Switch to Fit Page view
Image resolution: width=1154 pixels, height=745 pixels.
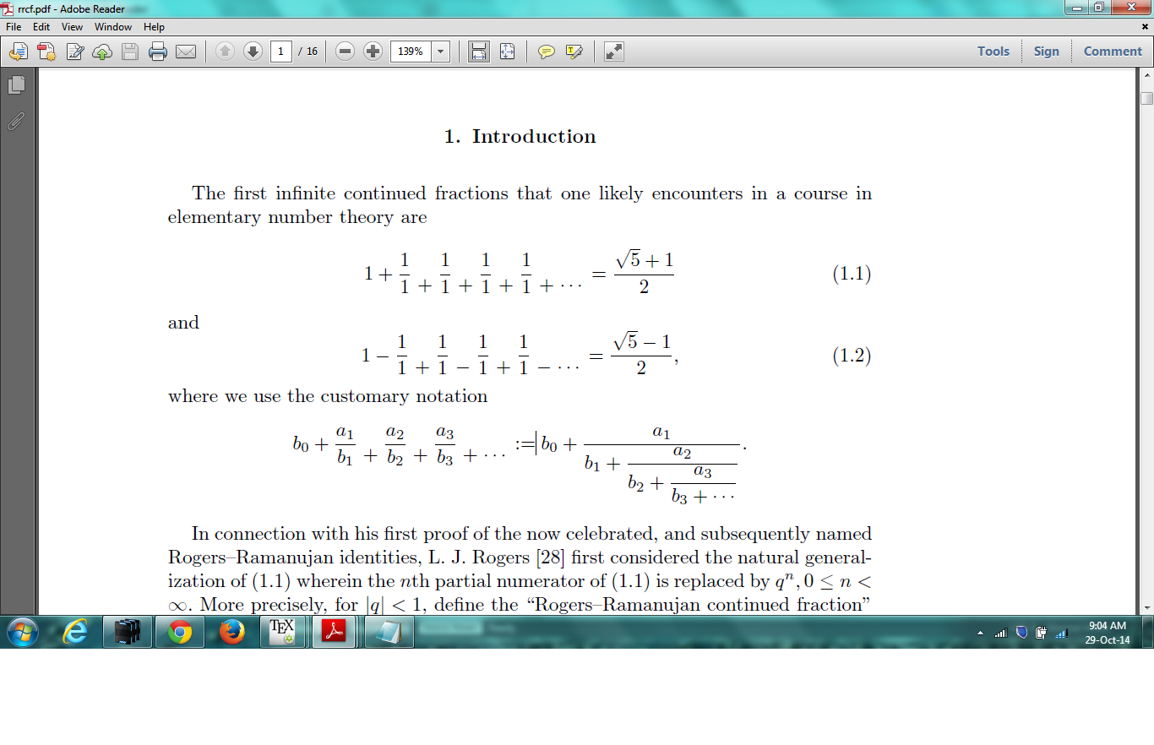coord(506,52)
